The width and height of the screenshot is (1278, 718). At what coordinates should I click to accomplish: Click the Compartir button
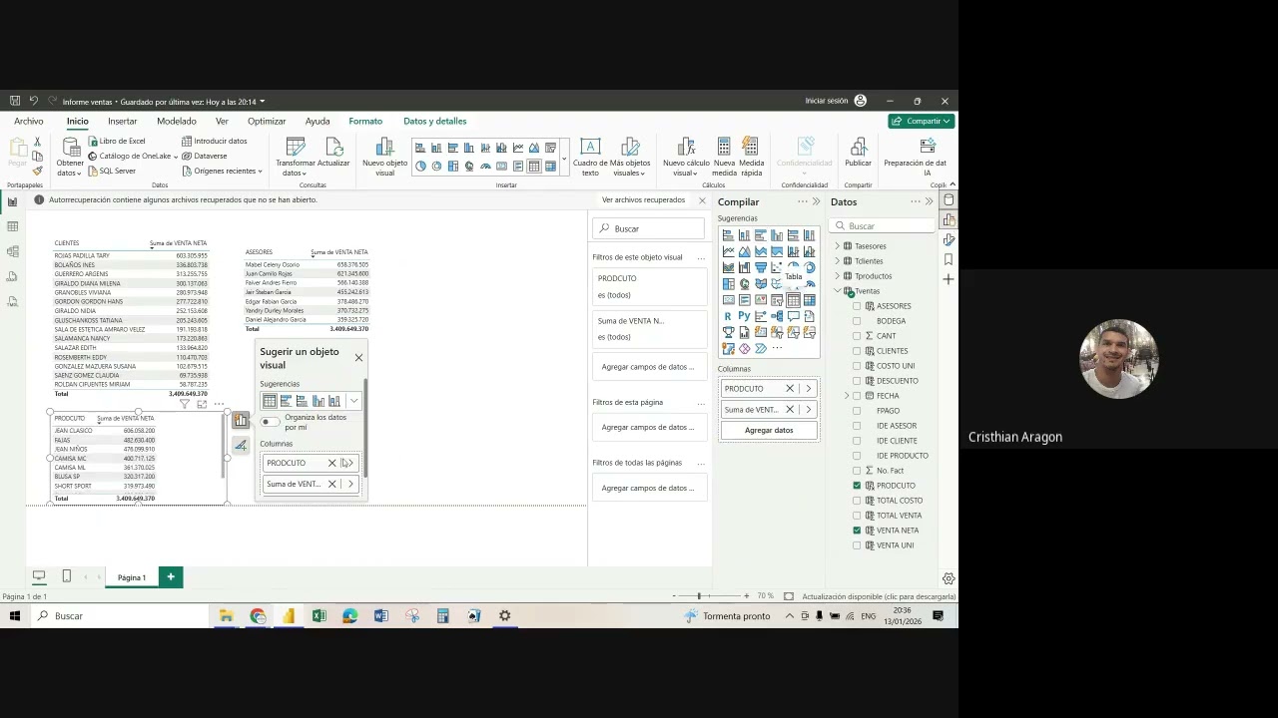(x=921, y=121)
